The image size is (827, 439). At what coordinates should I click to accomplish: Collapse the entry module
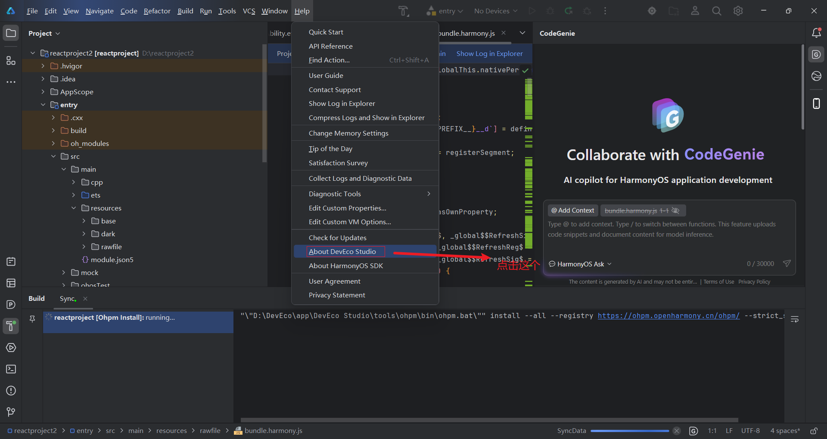click(x=43, y=105)
